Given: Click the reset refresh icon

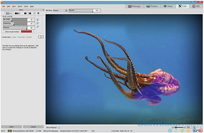Looking at the screenshot, I should pyautogui.click(x=34, y=13).
